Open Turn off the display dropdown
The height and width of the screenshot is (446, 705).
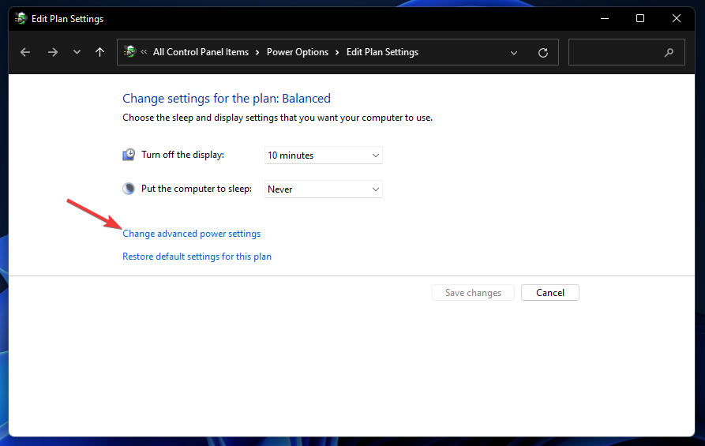coord(323,155)
